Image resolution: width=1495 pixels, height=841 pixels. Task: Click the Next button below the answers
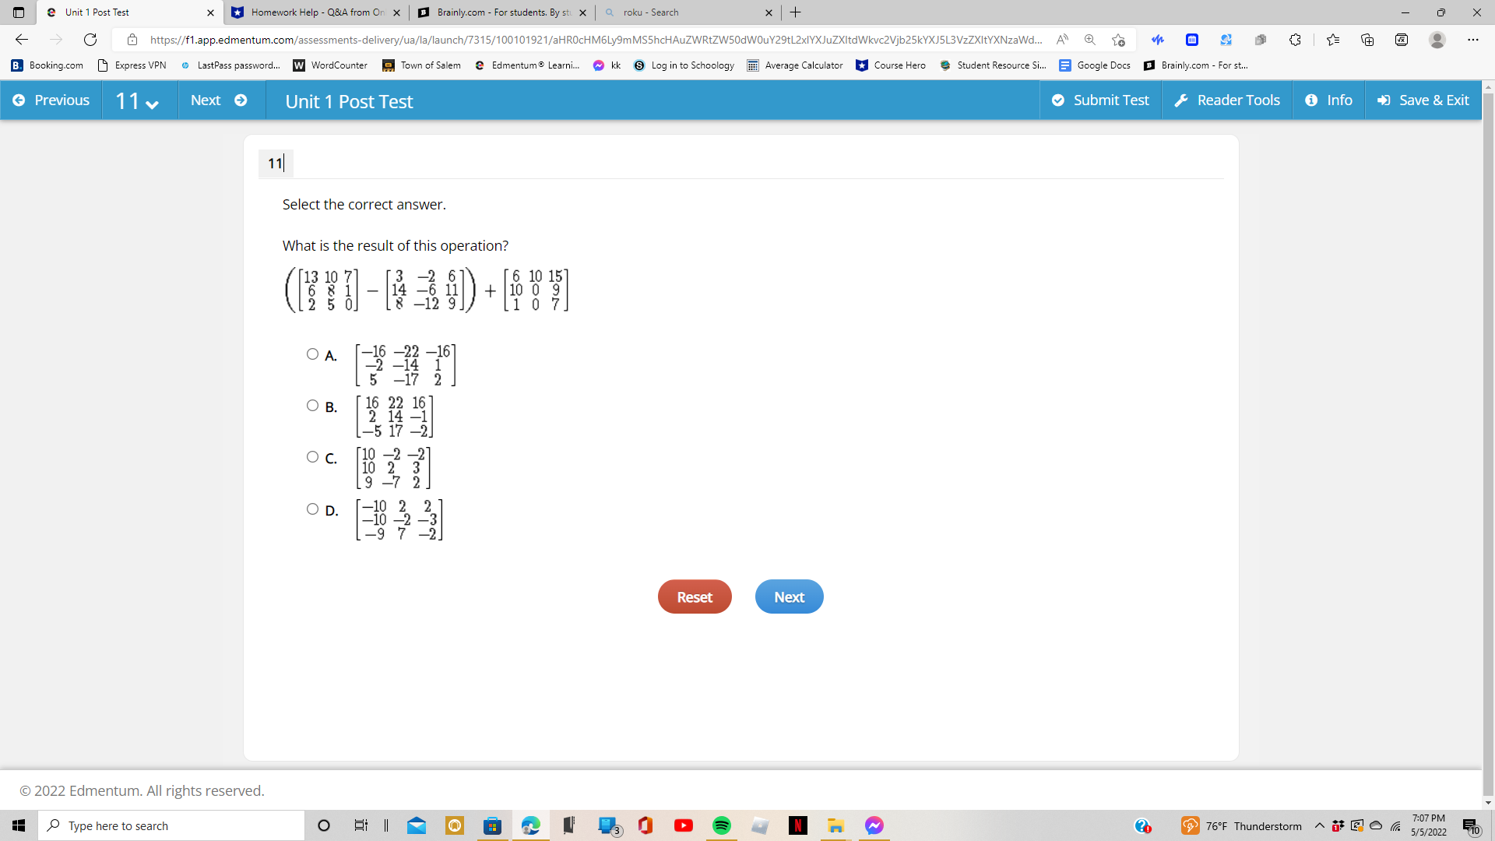click(x=789, y=596)
